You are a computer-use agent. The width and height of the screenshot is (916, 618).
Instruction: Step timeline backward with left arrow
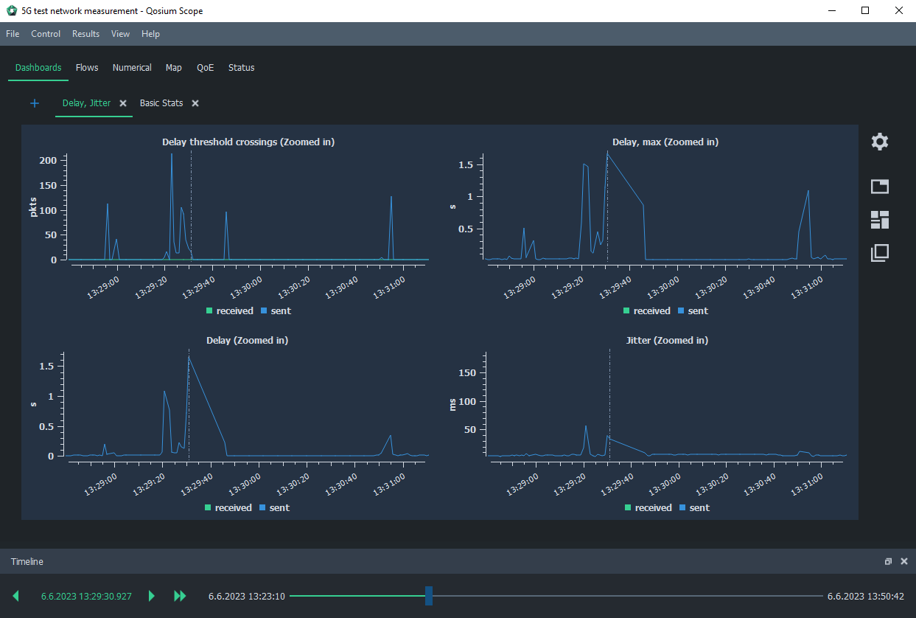pyautogui.click(x=16, y=596)
